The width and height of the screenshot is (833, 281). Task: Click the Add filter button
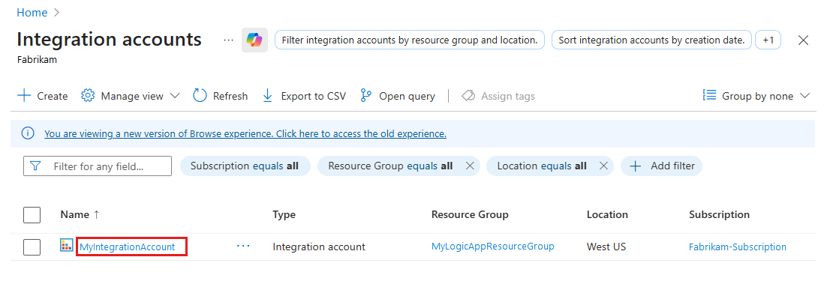[661, 166]
